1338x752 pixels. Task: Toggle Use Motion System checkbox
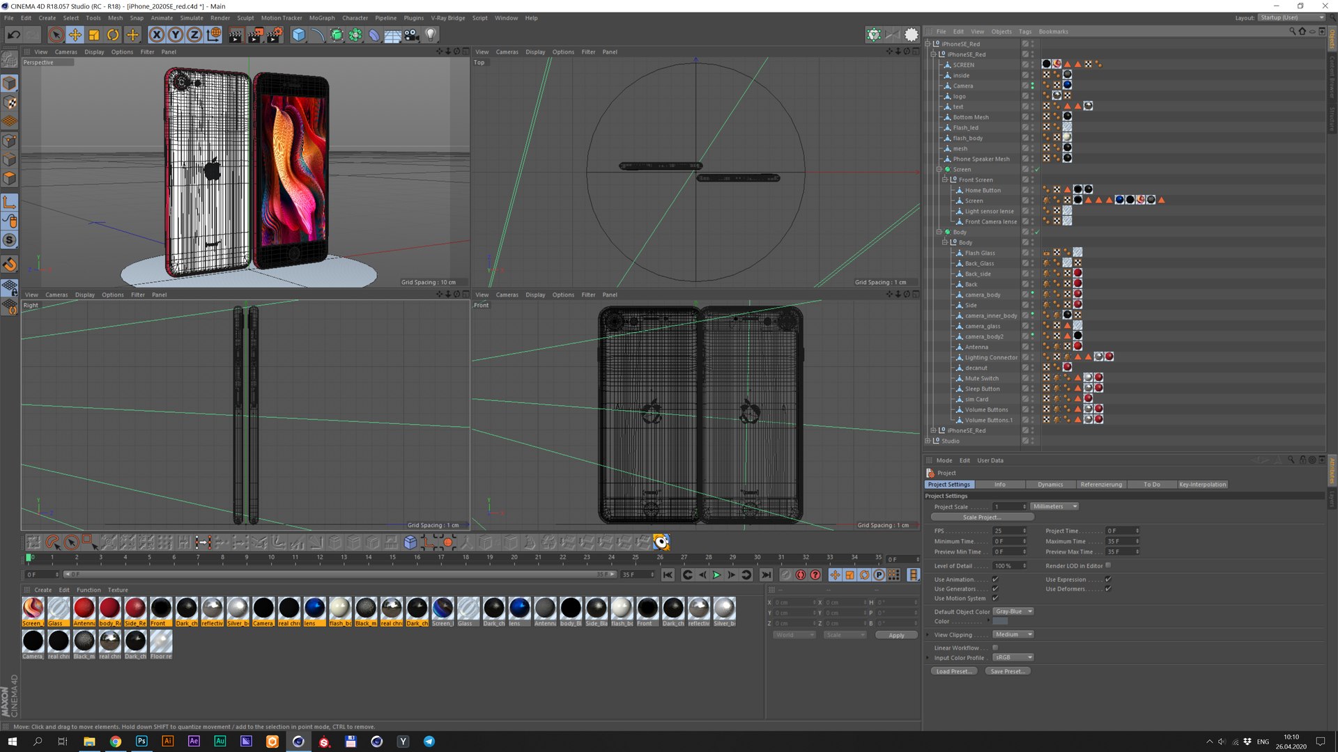(995, 598)
